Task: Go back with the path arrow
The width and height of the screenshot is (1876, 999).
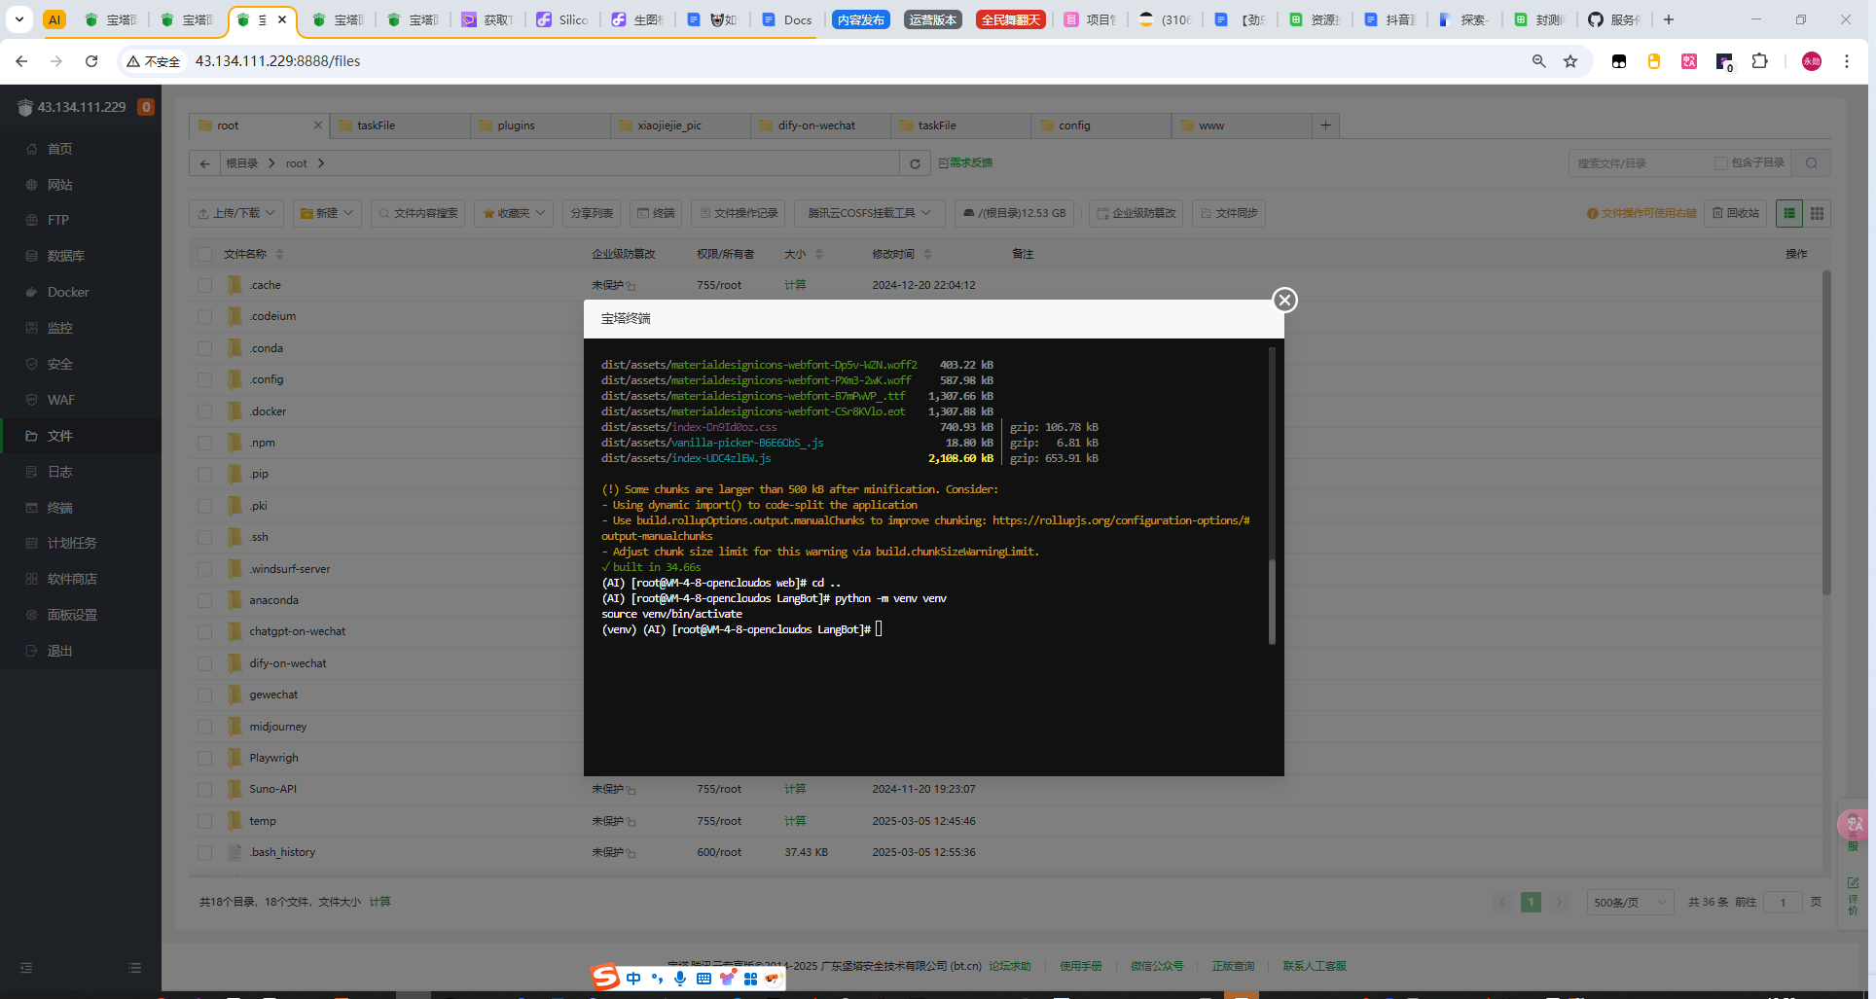Action: point(204,163)
